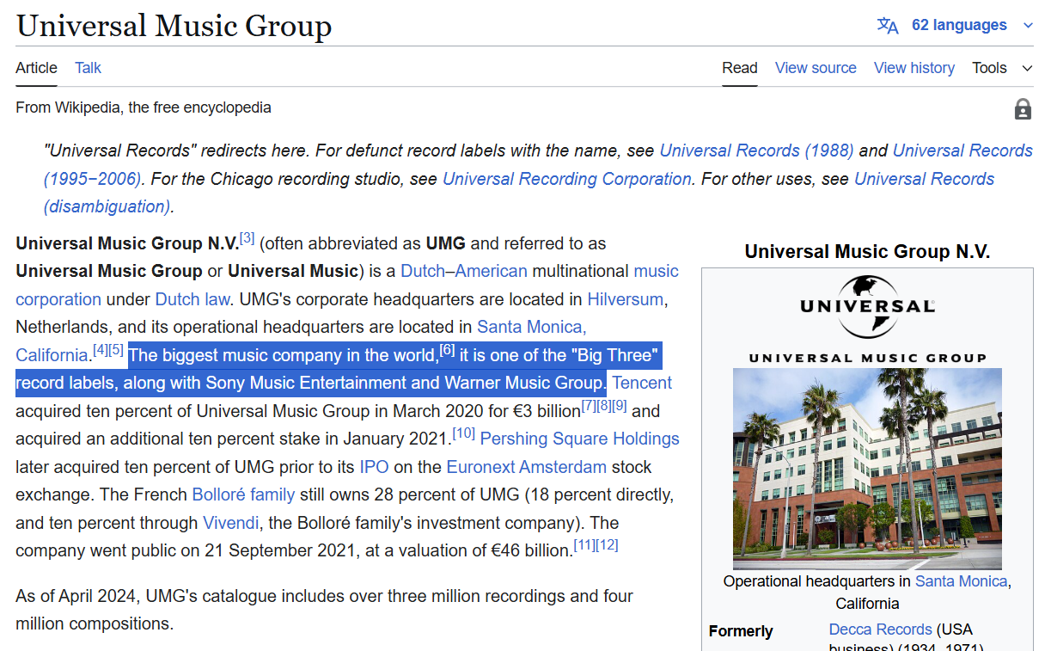Follow the Hilversum link

[626, 299]
